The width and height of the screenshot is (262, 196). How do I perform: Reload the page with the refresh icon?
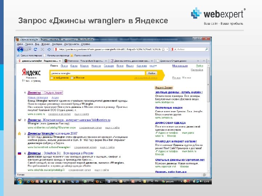pyautogui.click(x=35, y=49)
